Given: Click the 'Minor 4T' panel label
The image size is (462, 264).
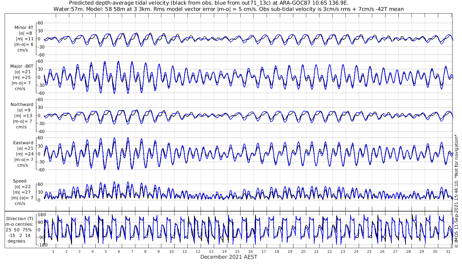Looking at the screenshot, I should click(x=23, y=28).
